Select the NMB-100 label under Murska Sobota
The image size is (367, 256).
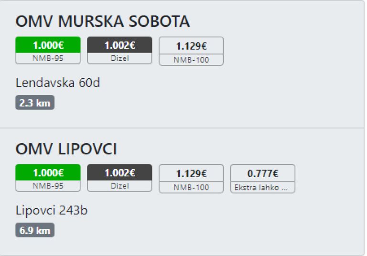191,60
